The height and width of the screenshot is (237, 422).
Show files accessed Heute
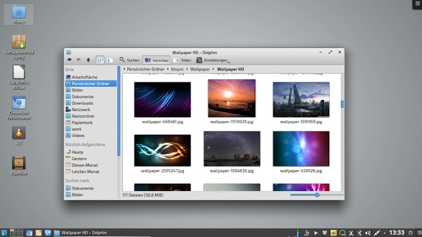[91, 152]
